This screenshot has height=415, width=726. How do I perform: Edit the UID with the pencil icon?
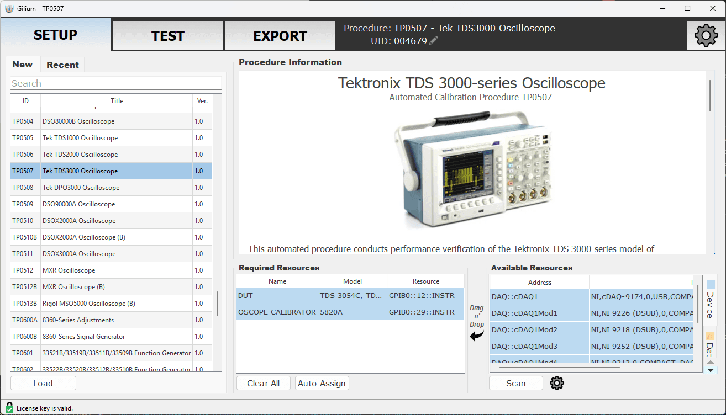click(434, 41)
